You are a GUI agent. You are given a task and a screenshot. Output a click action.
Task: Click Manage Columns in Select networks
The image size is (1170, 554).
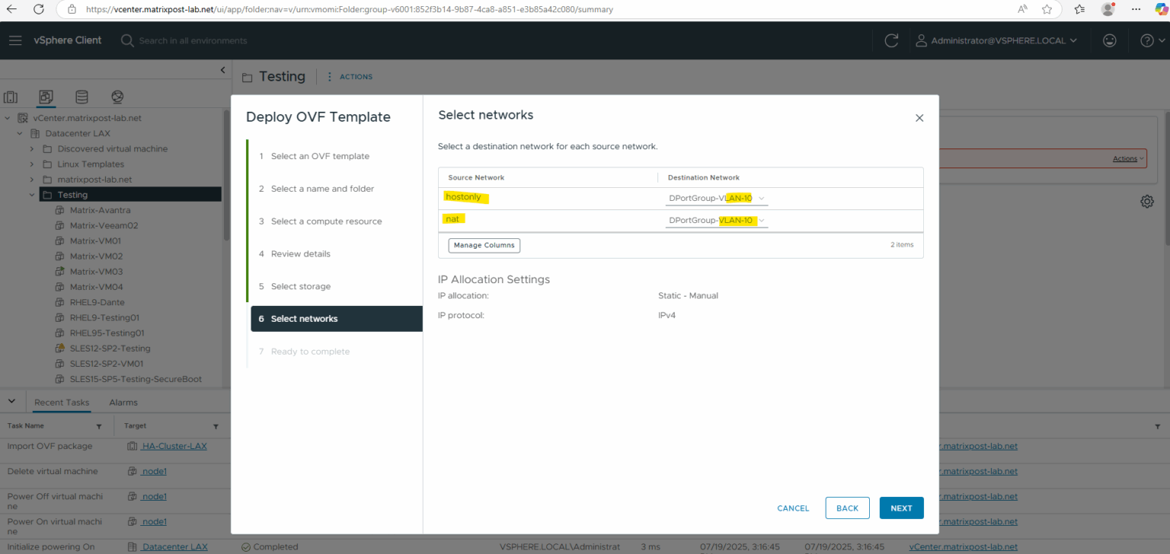[x=484, y=245]
